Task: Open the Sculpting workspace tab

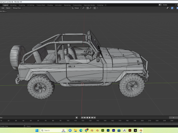Action: point(22,5)
